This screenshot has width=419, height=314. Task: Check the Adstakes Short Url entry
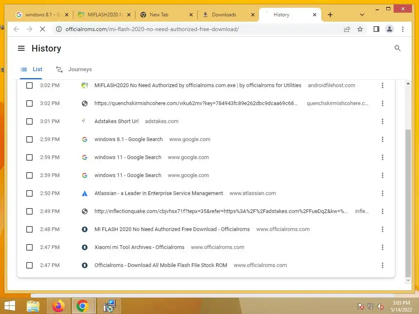coord(29,121)
